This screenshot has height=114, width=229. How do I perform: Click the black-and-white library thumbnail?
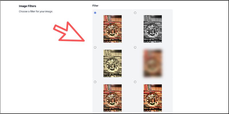click(x=153, y=29)
